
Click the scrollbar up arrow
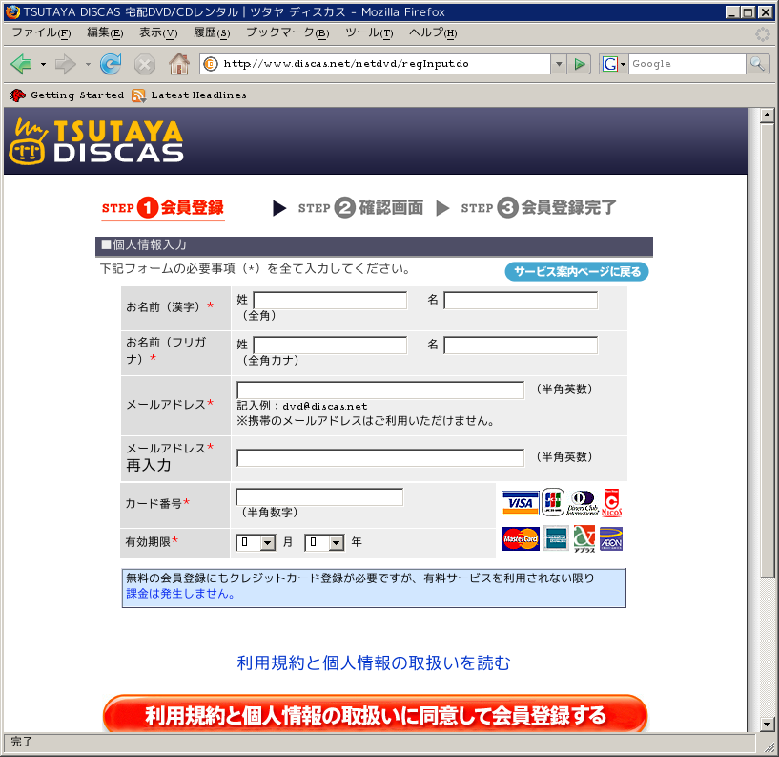pos(767,116)
